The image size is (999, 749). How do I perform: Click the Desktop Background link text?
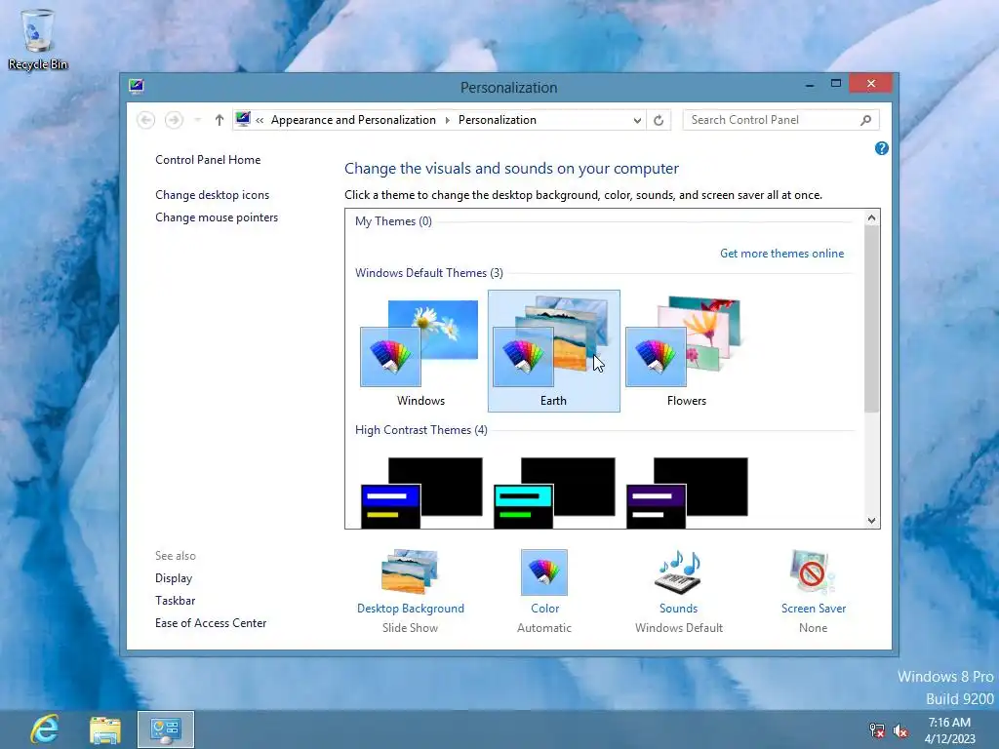411,609
